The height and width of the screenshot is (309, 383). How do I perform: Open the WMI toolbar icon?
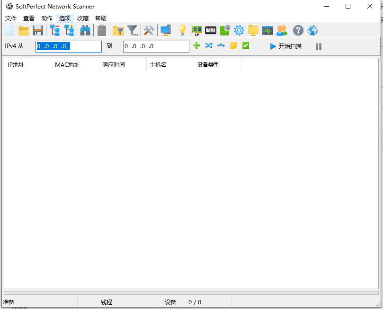click(211, 30)
